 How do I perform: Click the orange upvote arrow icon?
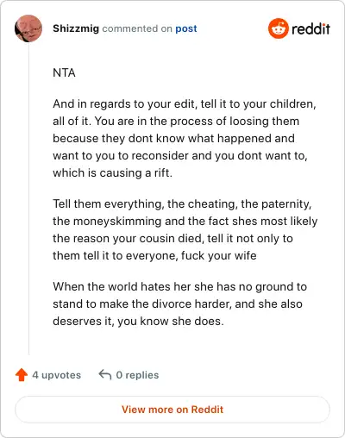click(x=22, y=375)
